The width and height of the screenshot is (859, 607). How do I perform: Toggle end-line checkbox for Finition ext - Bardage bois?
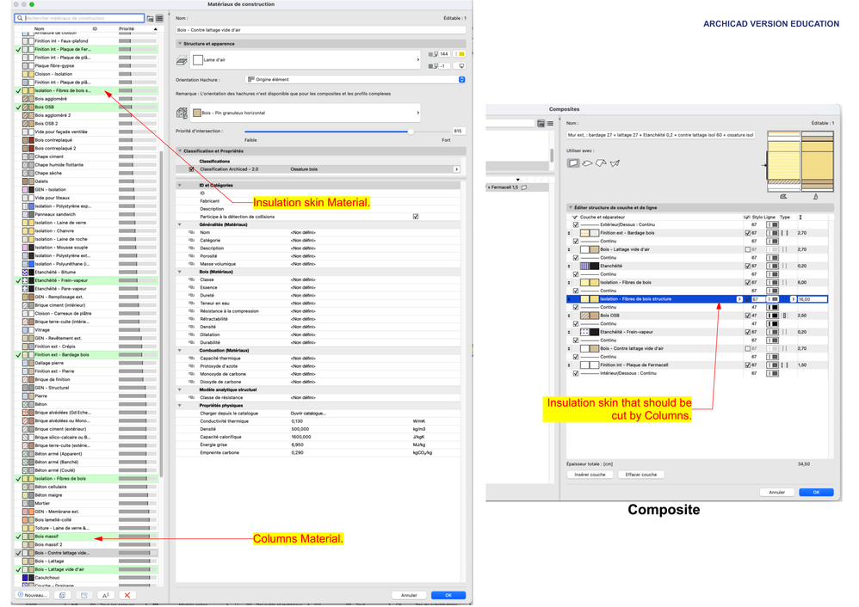[748, 233]
